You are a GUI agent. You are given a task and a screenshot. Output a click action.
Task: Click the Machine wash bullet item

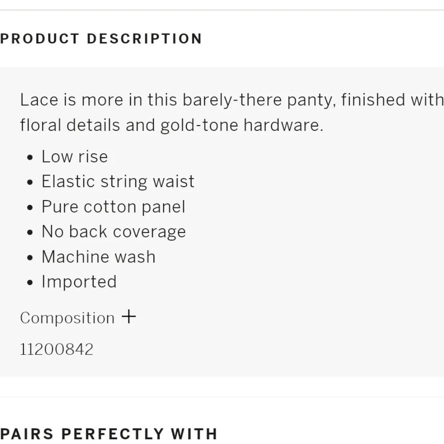[x=98, y=257]
